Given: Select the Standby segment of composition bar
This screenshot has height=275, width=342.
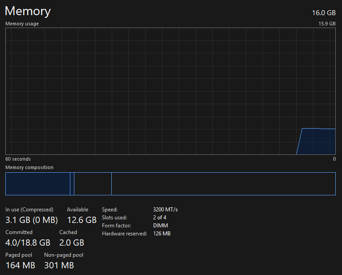Looking at the screenshot, I should tap(93, 184).
